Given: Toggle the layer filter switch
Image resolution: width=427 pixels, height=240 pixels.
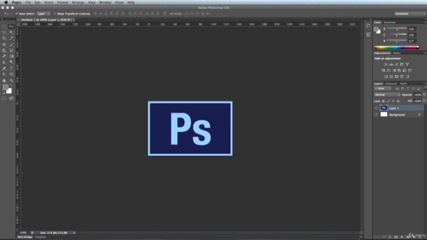Looking at the screenshot, I should 425,89.
